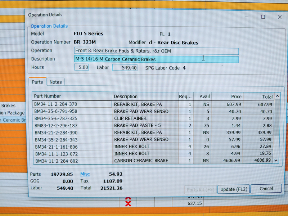
Task: Click the Tax value 1187.09
Action: (x=113, y=181)
